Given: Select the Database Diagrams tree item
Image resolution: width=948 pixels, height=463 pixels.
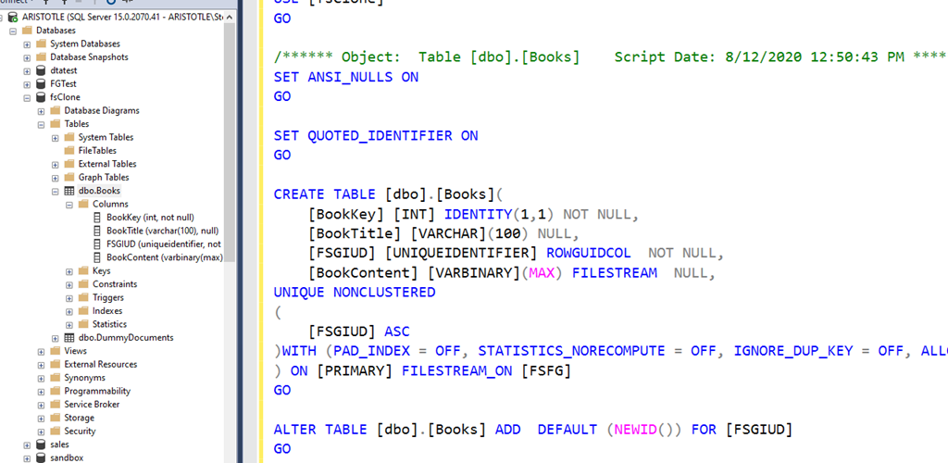Looking at the screenshot, I should tap(102, 110).
